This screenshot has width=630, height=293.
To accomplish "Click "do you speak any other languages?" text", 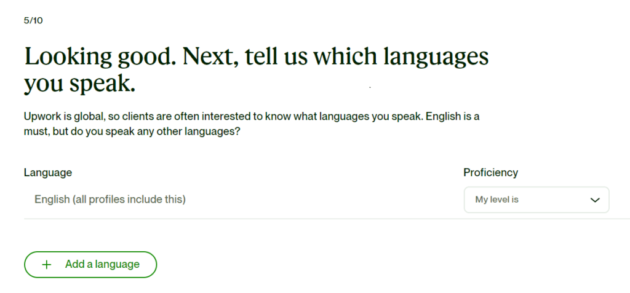I will 156,131.
